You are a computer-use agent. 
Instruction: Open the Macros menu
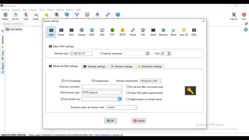click(70, 10)
